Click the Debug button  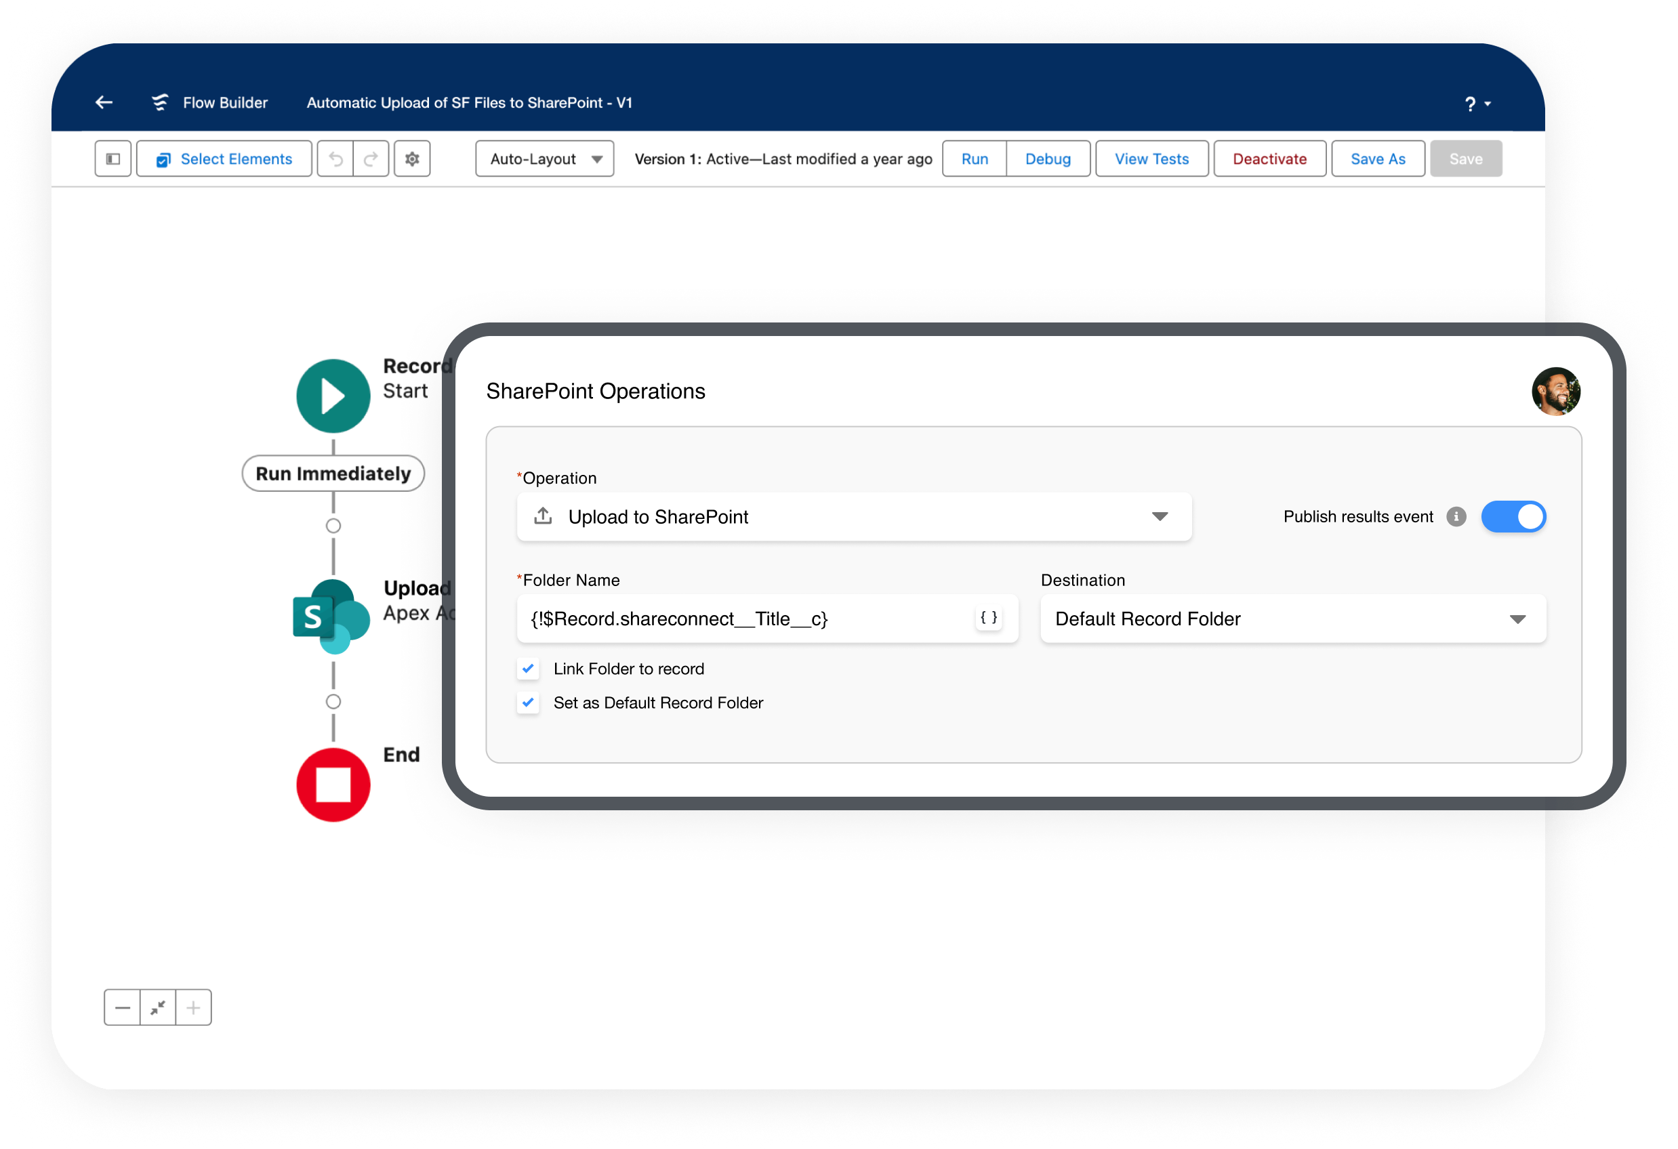point(1048,159)
